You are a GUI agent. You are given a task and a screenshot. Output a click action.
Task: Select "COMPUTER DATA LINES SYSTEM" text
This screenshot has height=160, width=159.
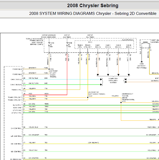click(113, 81)
